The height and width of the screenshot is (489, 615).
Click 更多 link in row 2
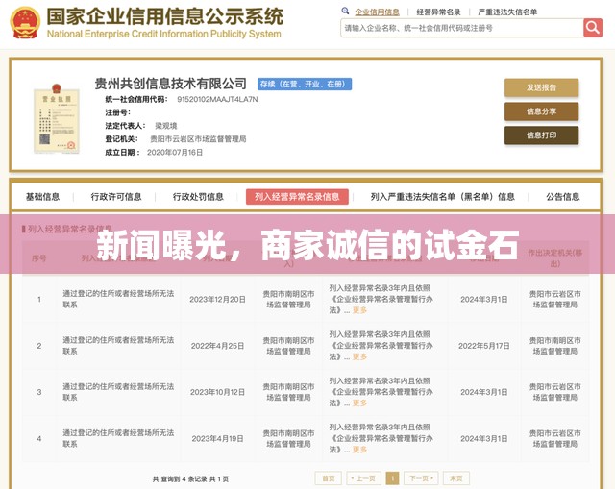pos(359,356)
